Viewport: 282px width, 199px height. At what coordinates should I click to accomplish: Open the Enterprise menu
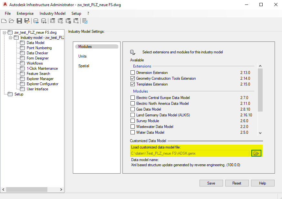point(25,14)
